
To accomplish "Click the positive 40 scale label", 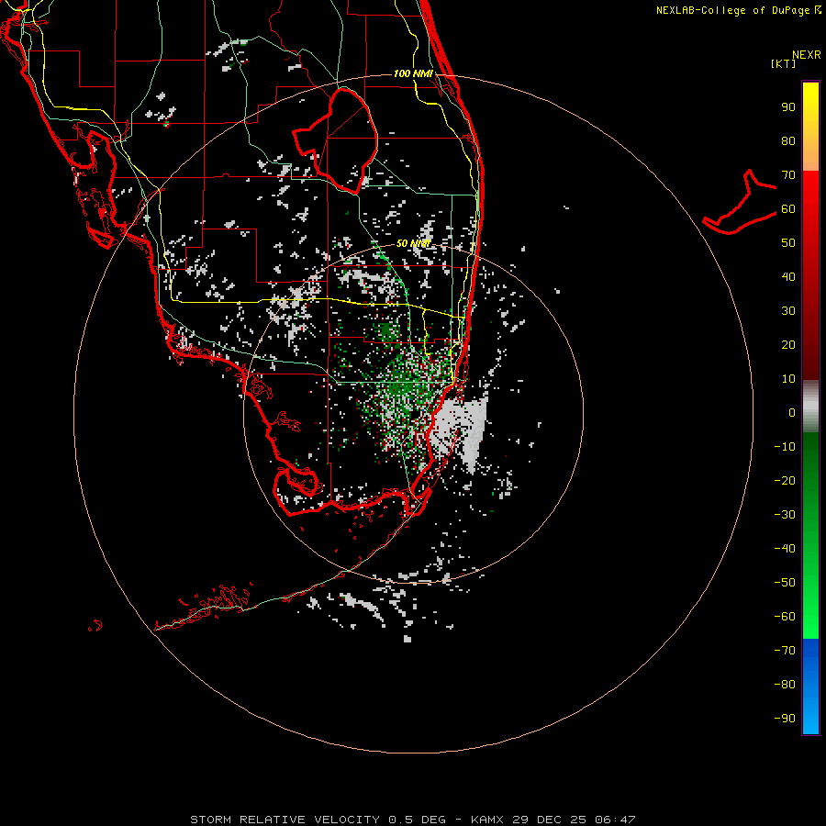I will click(788, 277).
